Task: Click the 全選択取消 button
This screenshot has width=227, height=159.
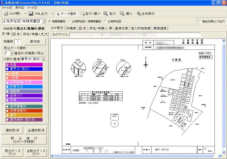Action: [36, 130]
